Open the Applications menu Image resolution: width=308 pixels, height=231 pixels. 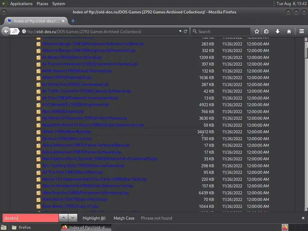[x=21, y=4]
